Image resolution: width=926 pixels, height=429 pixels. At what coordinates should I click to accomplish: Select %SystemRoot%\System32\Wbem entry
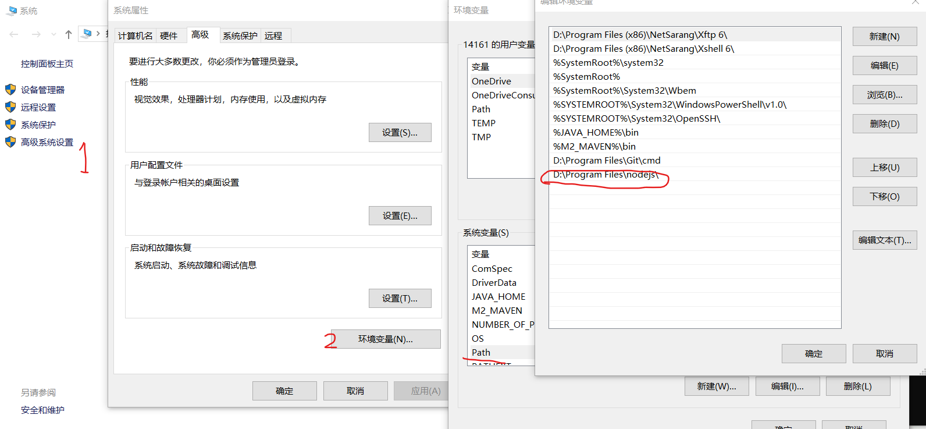pos(695,91)
